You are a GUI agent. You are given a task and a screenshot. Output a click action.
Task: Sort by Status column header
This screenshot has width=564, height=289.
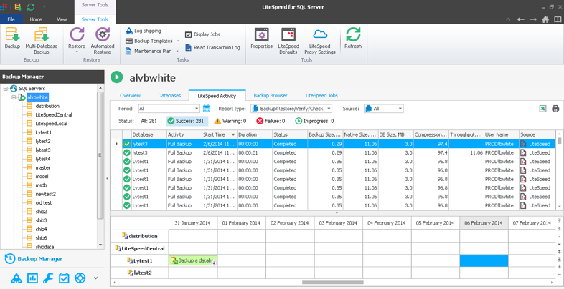(290, 134)
